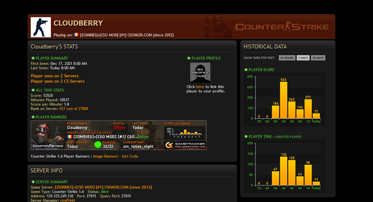Viewport: 373px width, 202px height.
Task: Click the No Profile Found image
Action: click(200, 72)
